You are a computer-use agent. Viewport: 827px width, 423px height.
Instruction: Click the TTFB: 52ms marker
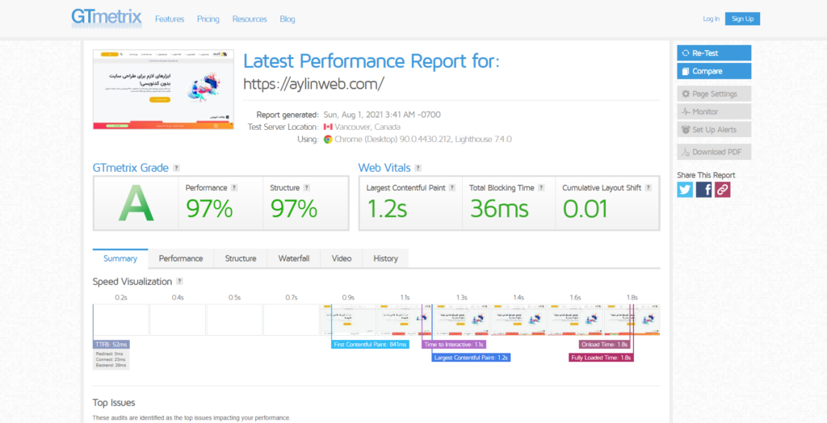(x=111, y=345)
